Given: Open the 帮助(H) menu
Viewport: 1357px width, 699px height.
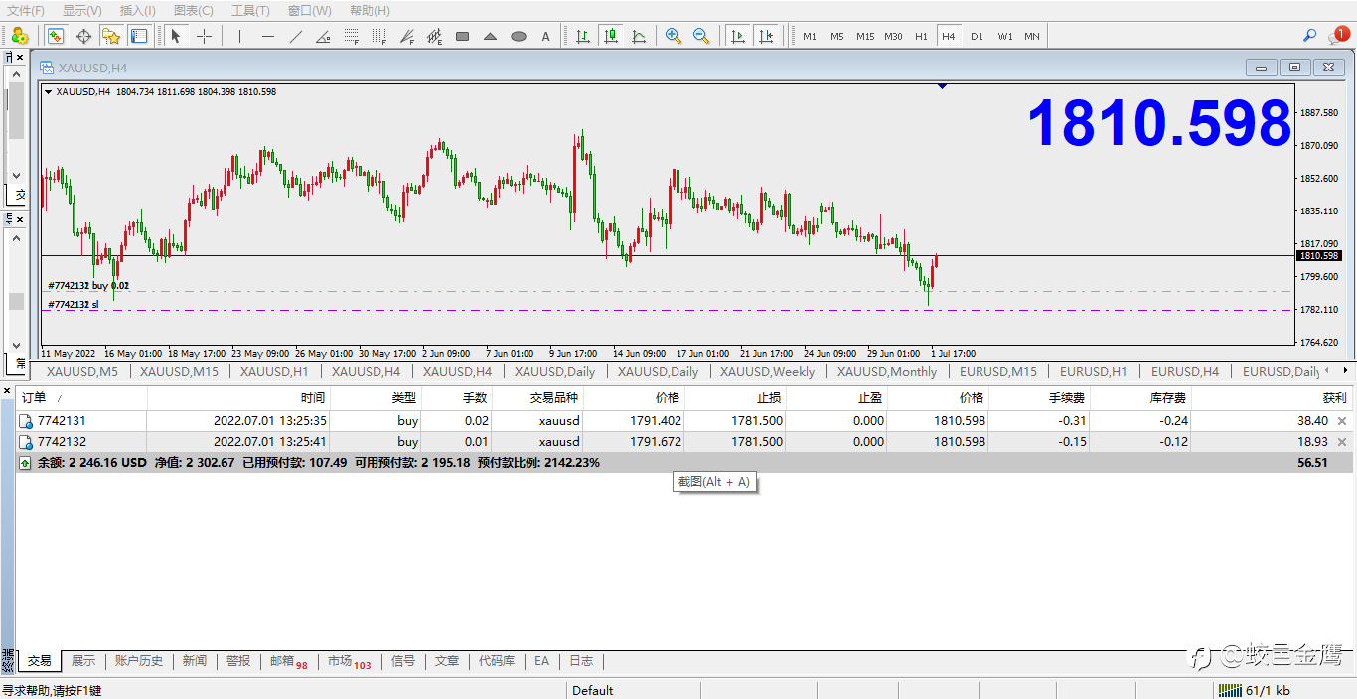Looking at the screenshot, I should (370, 10).
